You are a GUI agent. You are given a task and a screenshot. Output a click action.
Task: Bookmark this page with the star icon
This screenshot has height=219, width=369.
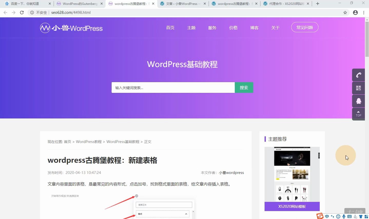345,13
